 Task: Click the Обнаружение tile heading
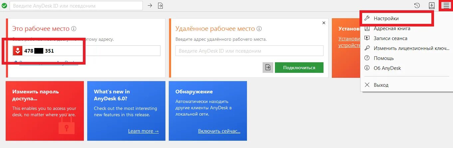[x=194, y=92]
